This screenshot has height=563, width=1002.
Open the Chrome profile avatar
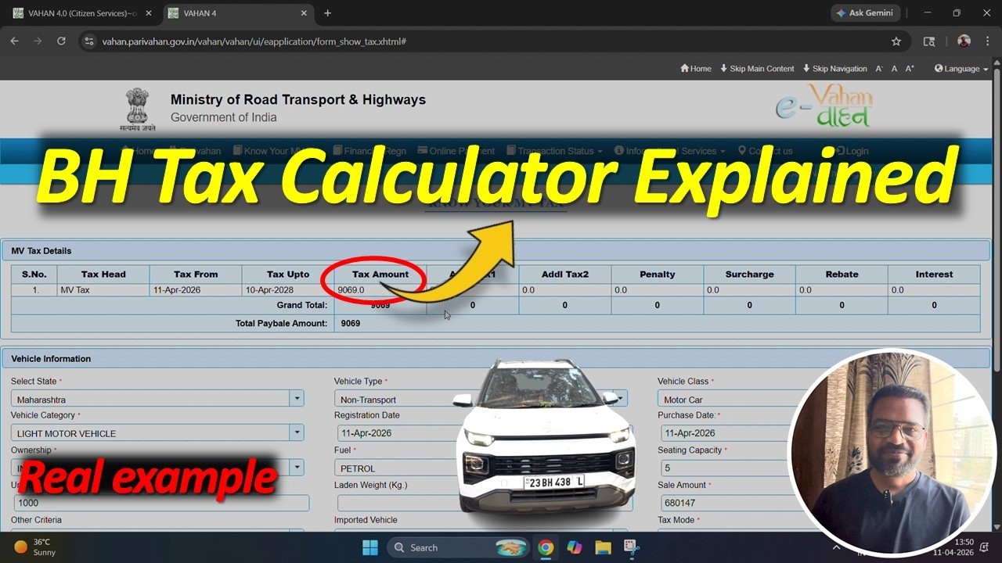pyautogui.click(x=964, y=41)
